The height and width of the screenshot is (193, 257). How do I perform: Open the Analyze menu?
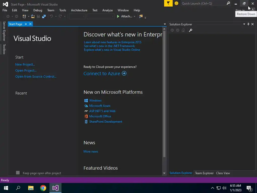(107, 10)
